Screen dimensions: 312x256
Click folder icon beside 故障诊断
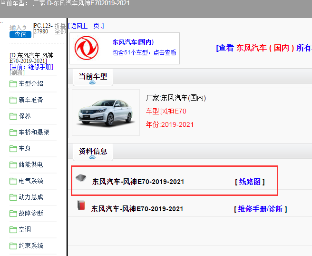point(13,214)
